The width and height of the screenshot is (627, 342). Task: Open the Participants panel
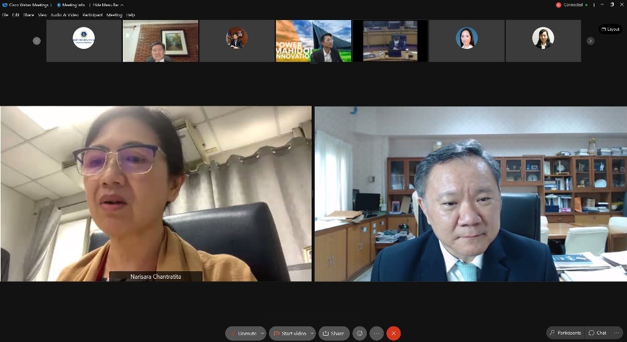click(565, 333)
